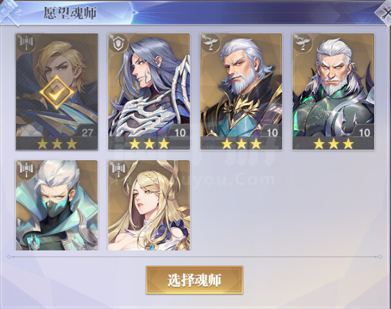Click the 愿望魂师 panel title
This screenshot has height=309, width=391.
(70, 13)
